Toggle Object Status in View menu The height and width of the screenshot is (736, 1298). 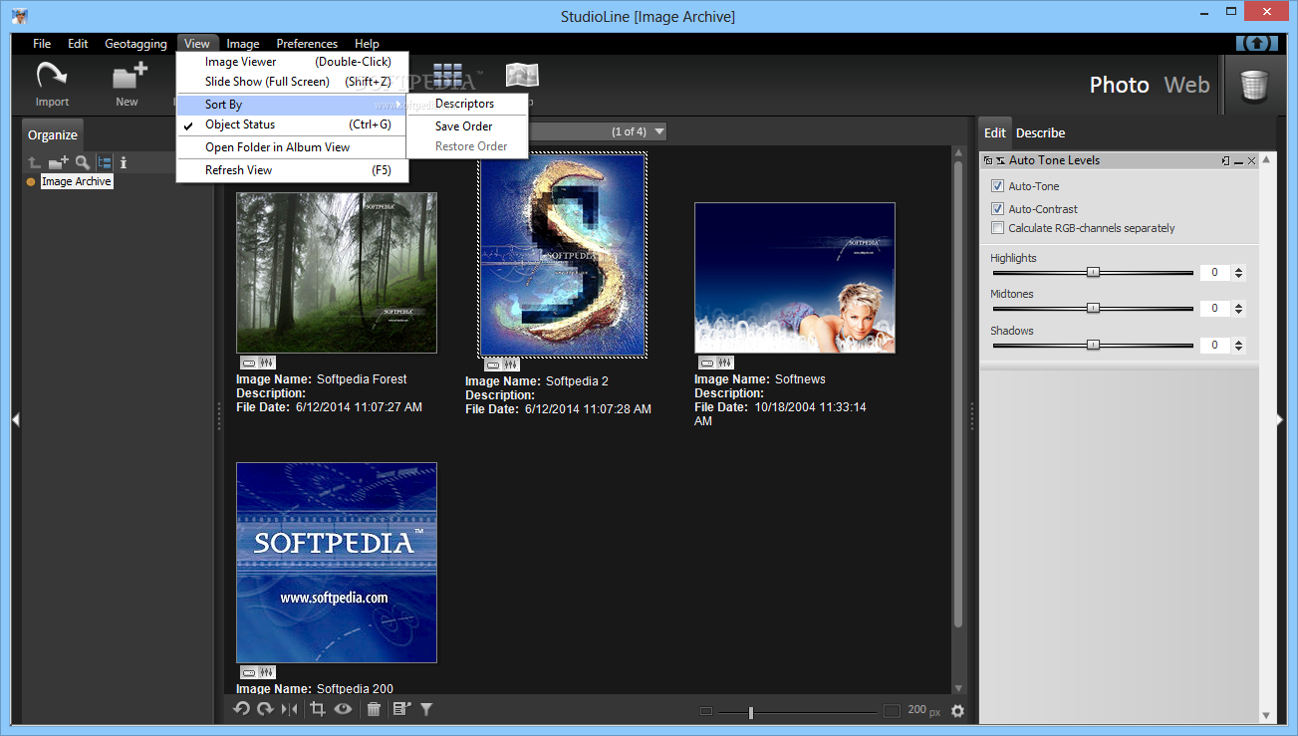292,124
